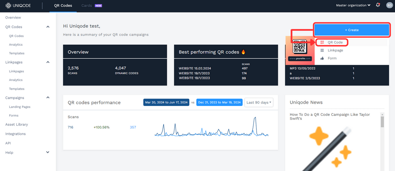Collapse the Campaigns sidebar section
Viewport: 395px width, 171px height.
[x=48, y=98]
